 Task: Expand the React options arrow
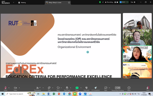(61, 88)
